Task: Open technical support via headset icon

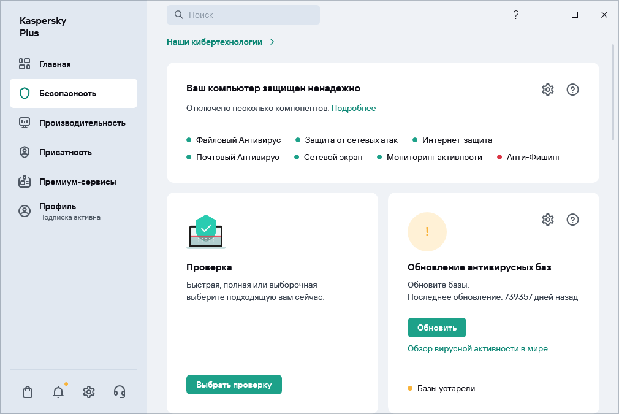Action: click(119, 391)
